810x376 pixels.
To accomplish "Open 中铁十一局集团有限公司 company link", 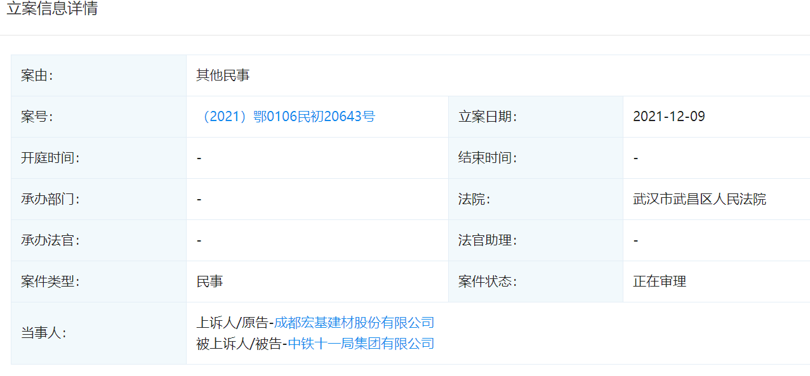I will [361, 344].
